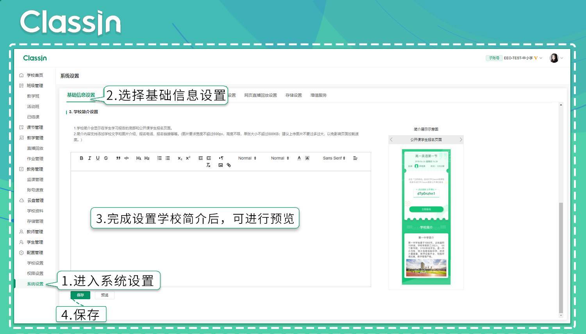
Task: Open the text alignment picker
Action: pyautogui.click(x=355, y=158)
